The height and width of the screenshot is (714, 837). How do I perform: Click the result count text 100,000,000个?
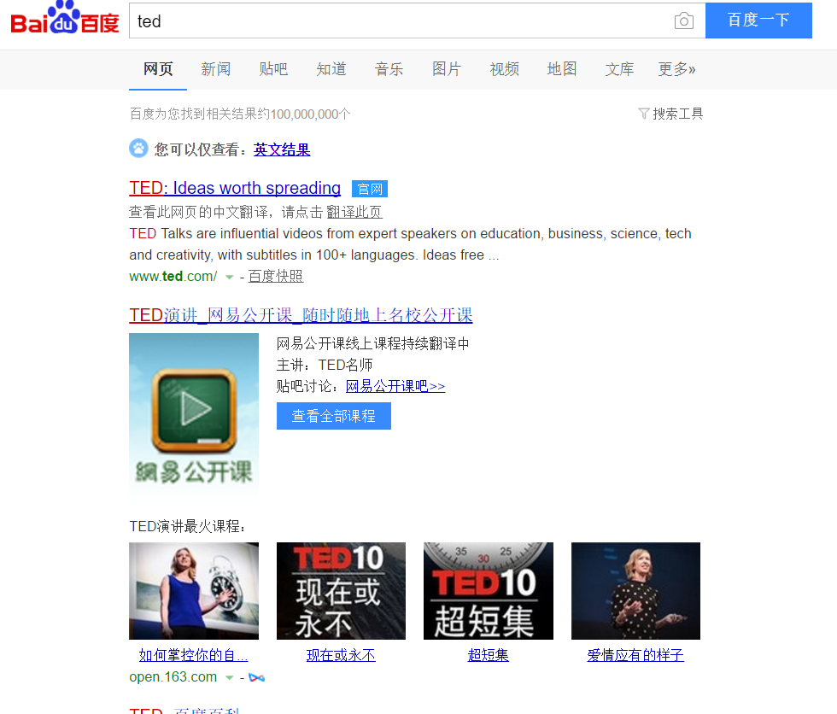tap(310, 114)
